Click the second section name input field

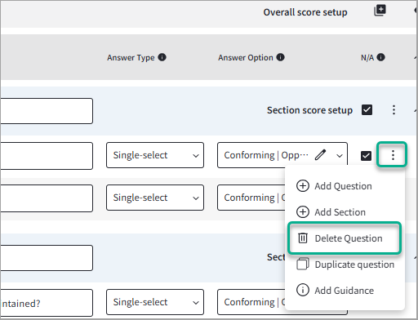[47, 258]
